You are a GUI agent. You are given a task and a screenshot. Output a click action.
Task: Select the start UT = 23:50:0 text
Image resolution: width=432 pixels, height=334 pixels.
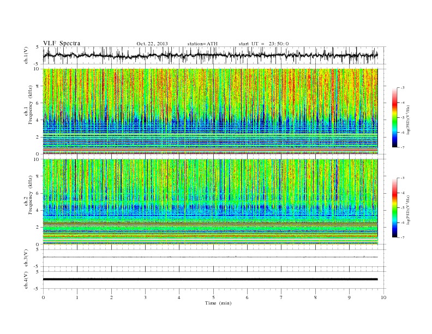263,44
